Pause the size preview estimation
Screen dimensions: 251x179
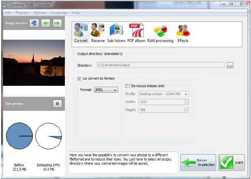(x=57, y=104)
